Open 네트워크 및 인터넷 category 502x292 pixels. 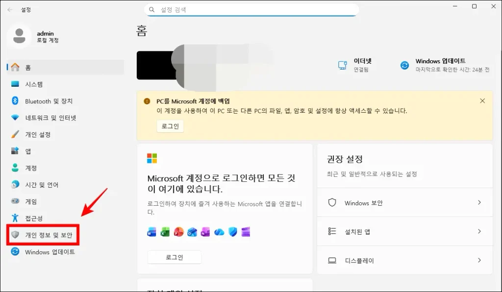(x=65, y=118)
